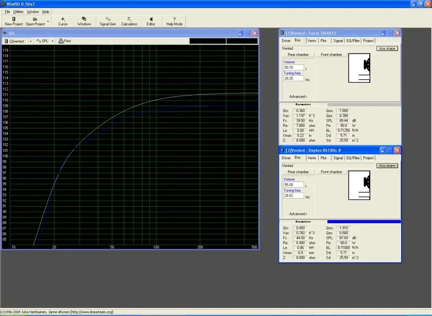Click the Vas value 0.760
This screenshot has width=432, height=316.
300,233
